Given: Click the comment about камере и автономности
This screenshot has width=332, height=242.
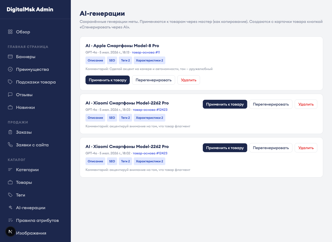Looking at the screenshot, I should (149, 69).
